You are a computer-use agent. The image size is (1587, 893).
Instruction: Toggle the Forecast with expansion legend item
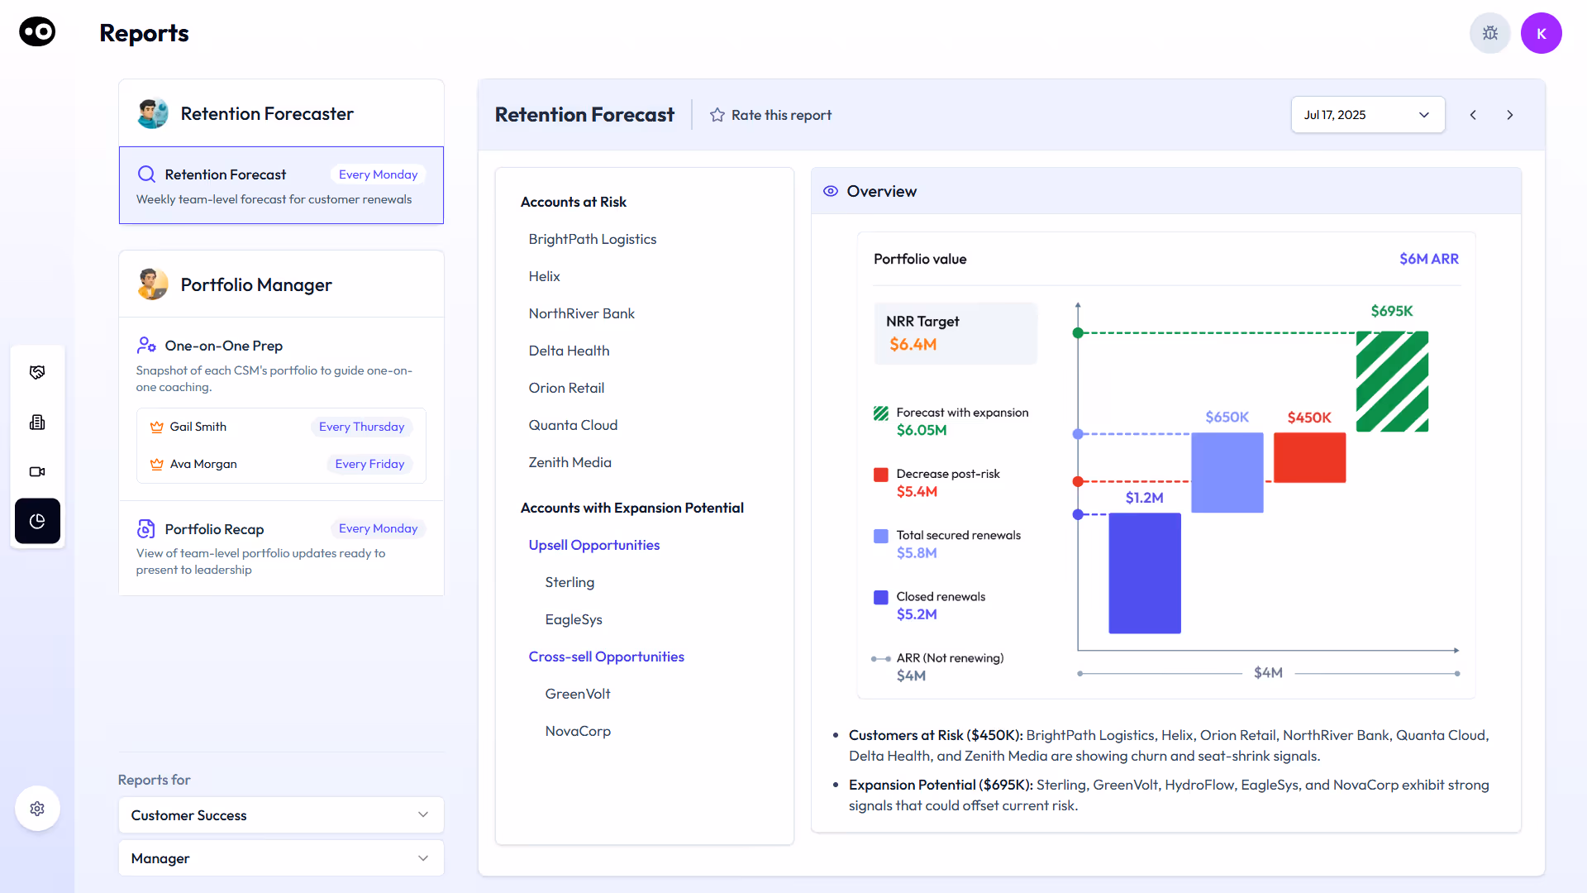[x=962, y=412]
